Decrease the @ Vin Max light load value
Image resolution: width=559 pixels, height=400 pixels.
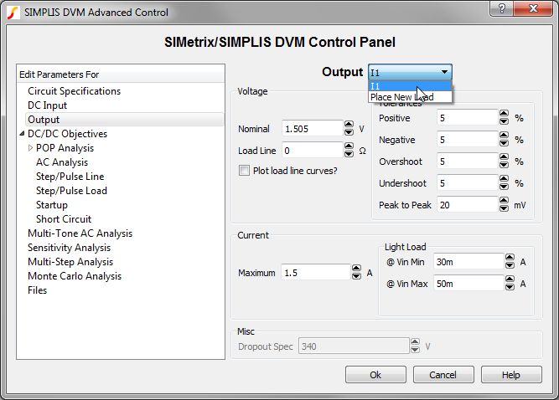(x=510, y=286)
